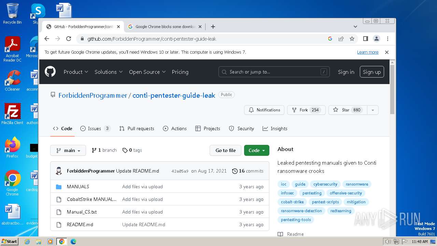
Task: Open the FileZilla Client desktop shortcut
Action: [x=12, y=114]
